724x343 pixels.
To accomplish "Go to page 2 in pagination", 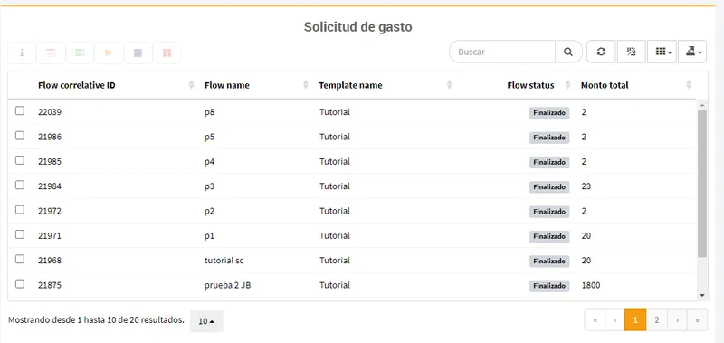I will coord(657,319).
